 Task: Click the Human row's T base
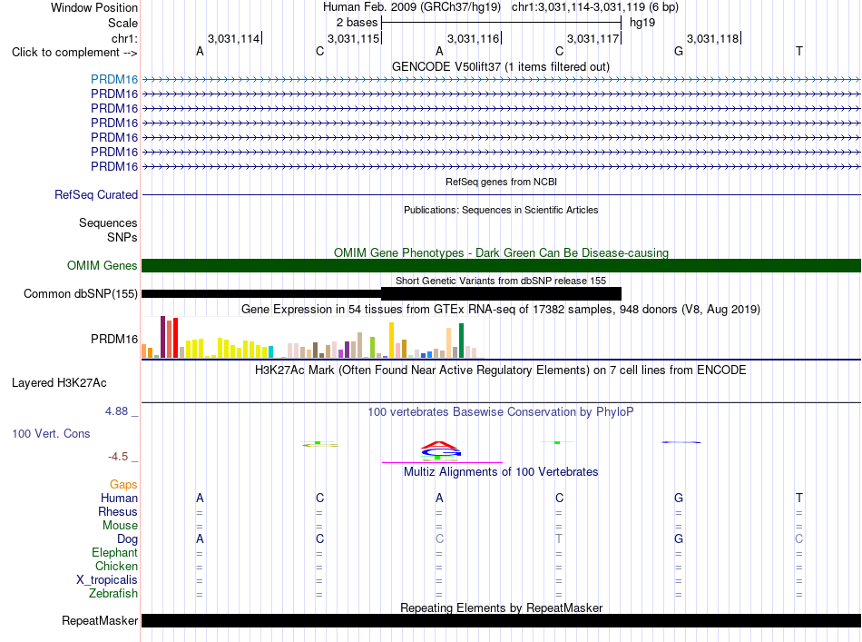tap(798, 498)
